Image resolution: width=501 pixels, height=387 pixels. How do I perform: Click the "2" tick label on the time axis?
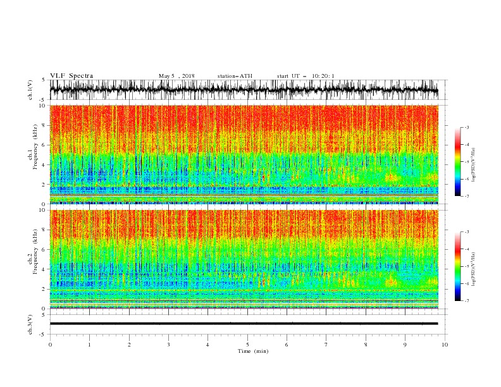click(x=129, y=345)
